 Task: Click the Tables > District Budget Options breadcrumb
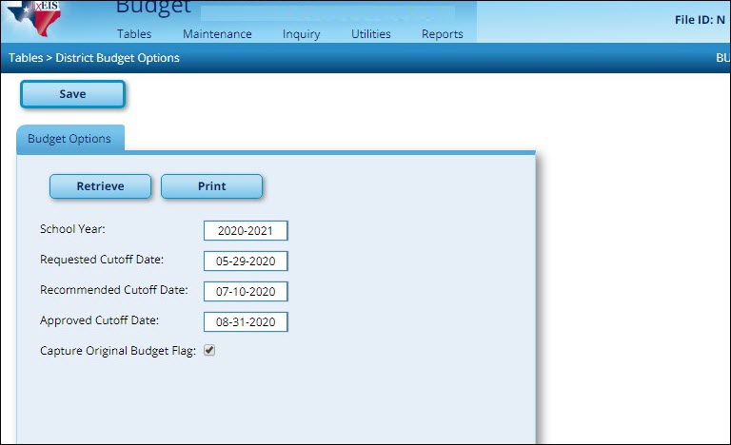[94, 58]
